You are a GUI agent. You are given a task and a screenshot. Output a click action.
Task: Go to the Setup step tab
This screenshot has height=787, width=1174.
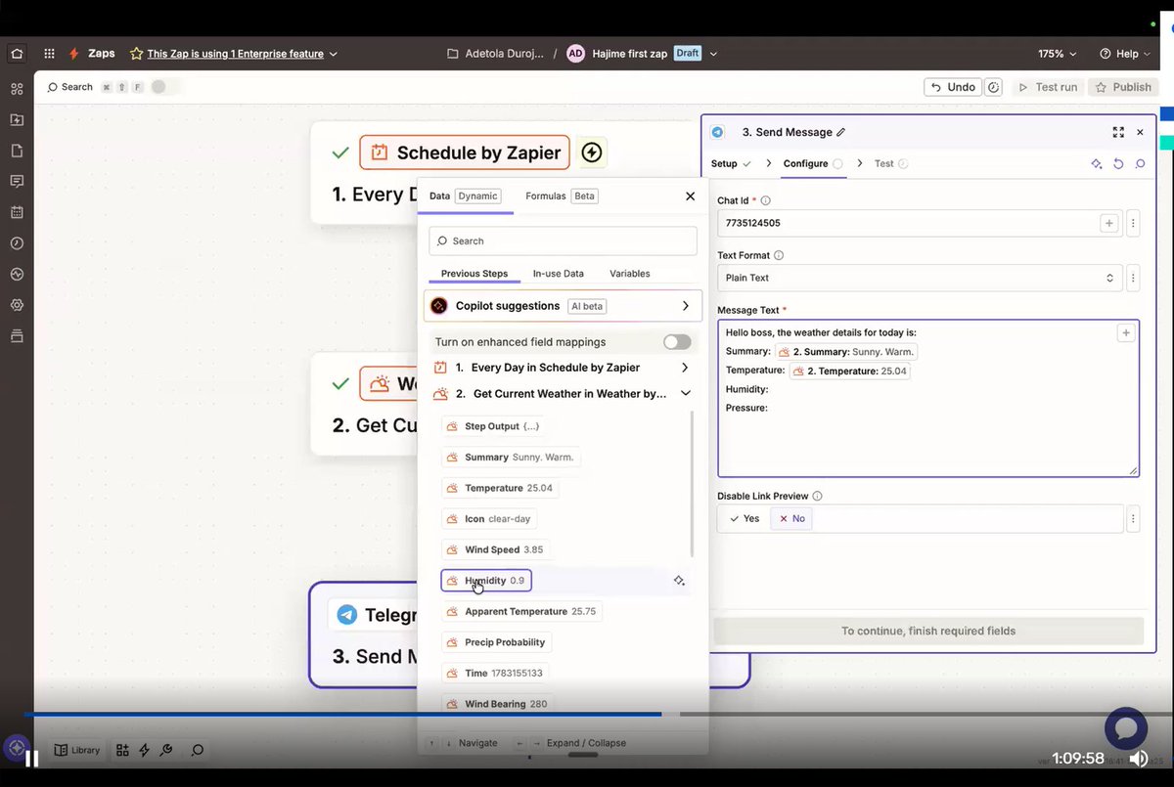[730, 163]
